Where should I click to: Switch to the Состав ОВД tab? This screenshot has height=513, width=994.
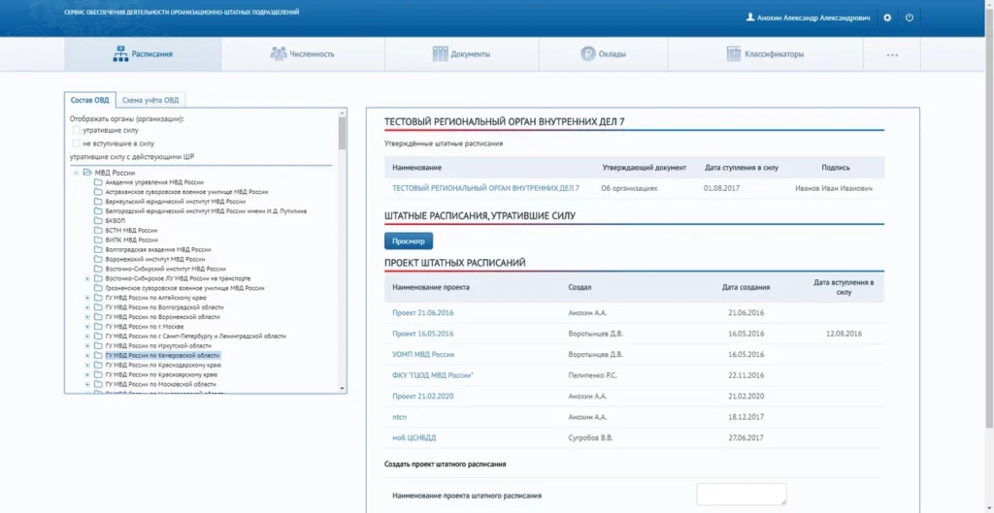[89, 100]
